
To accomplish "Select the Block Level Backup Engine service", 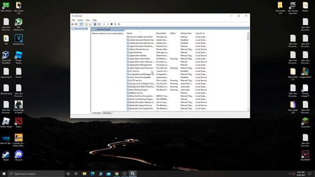I will point(167,99).
